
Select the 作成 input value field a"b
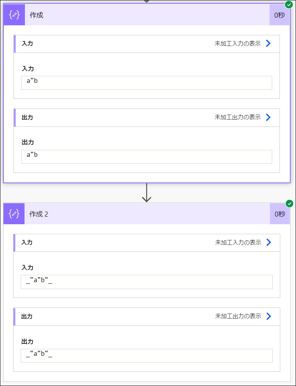pos(146,83)
